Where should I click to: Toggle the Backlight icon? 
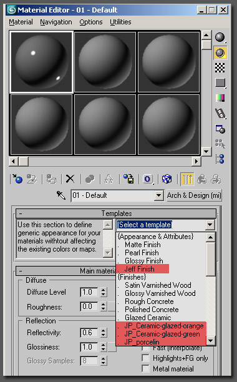(220, 52)
